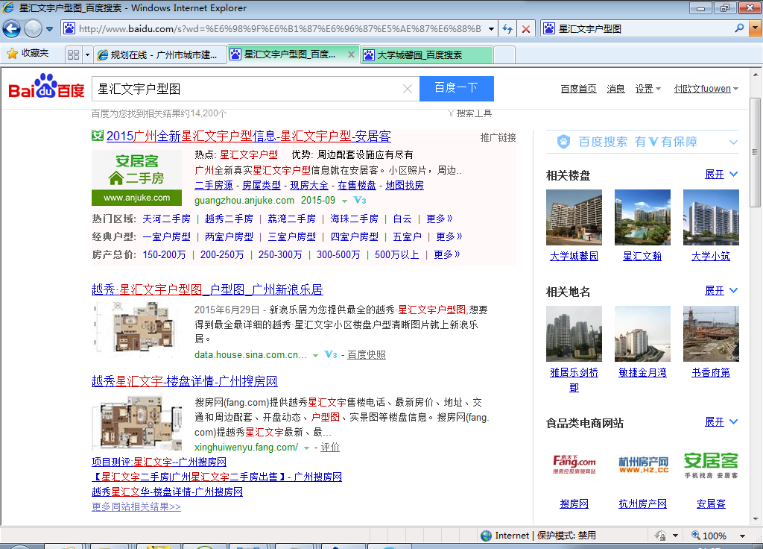Click the magnifier in IE search box

click(x=739, y=29)
